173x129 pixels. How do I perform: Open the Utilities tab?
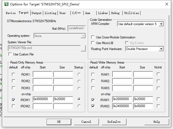point(132,13)
